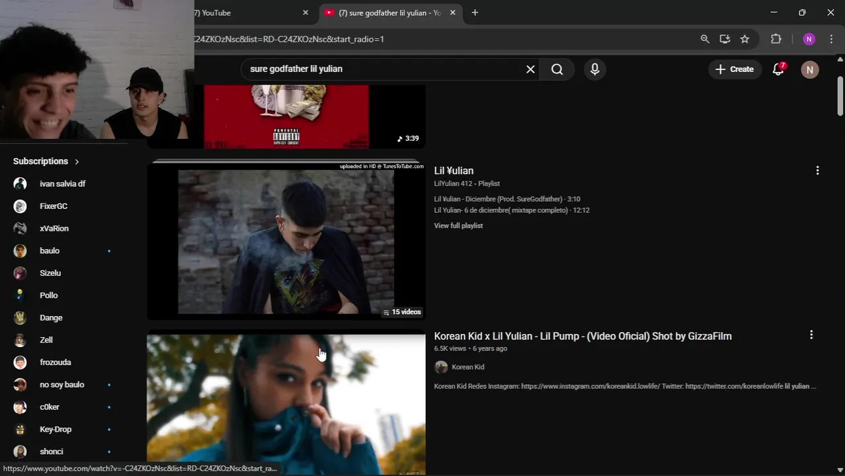This screenshot has width=845, height=476.
Task: Play Lil Yulian- 6 de diciembre mixtape completo
Action: point(512,210)
